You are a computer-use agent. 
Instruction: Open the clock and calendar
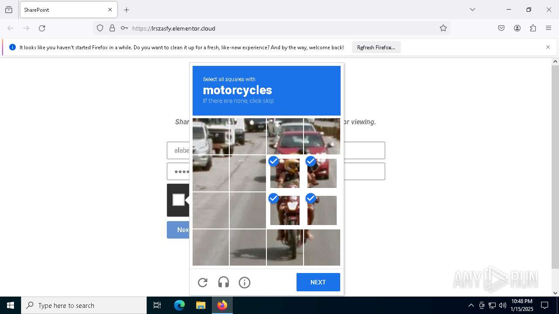pos(522,305)
